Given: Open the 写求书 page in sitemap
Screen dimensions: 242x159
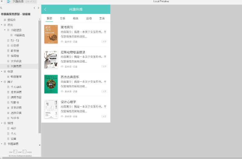Looking at the screenshot, I should coord(15,118).
